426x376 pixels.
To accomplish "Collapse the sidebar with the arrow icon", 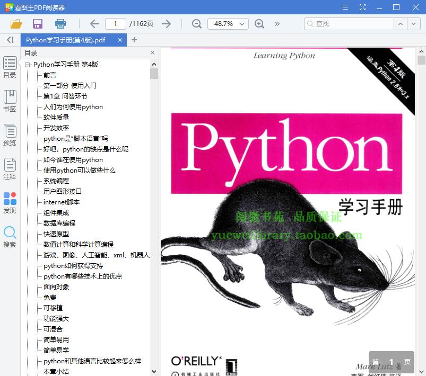I will pos(10,40).
